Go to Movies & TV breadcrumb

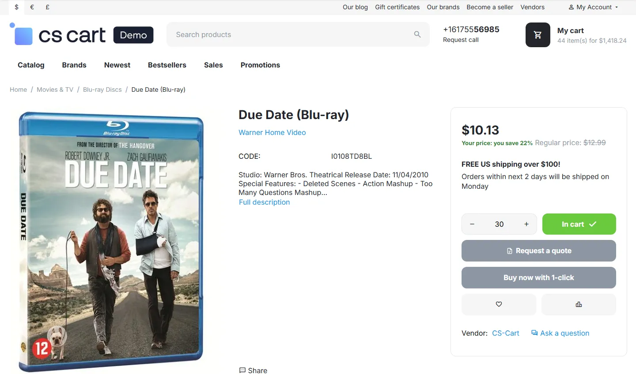tap(55, 90)
